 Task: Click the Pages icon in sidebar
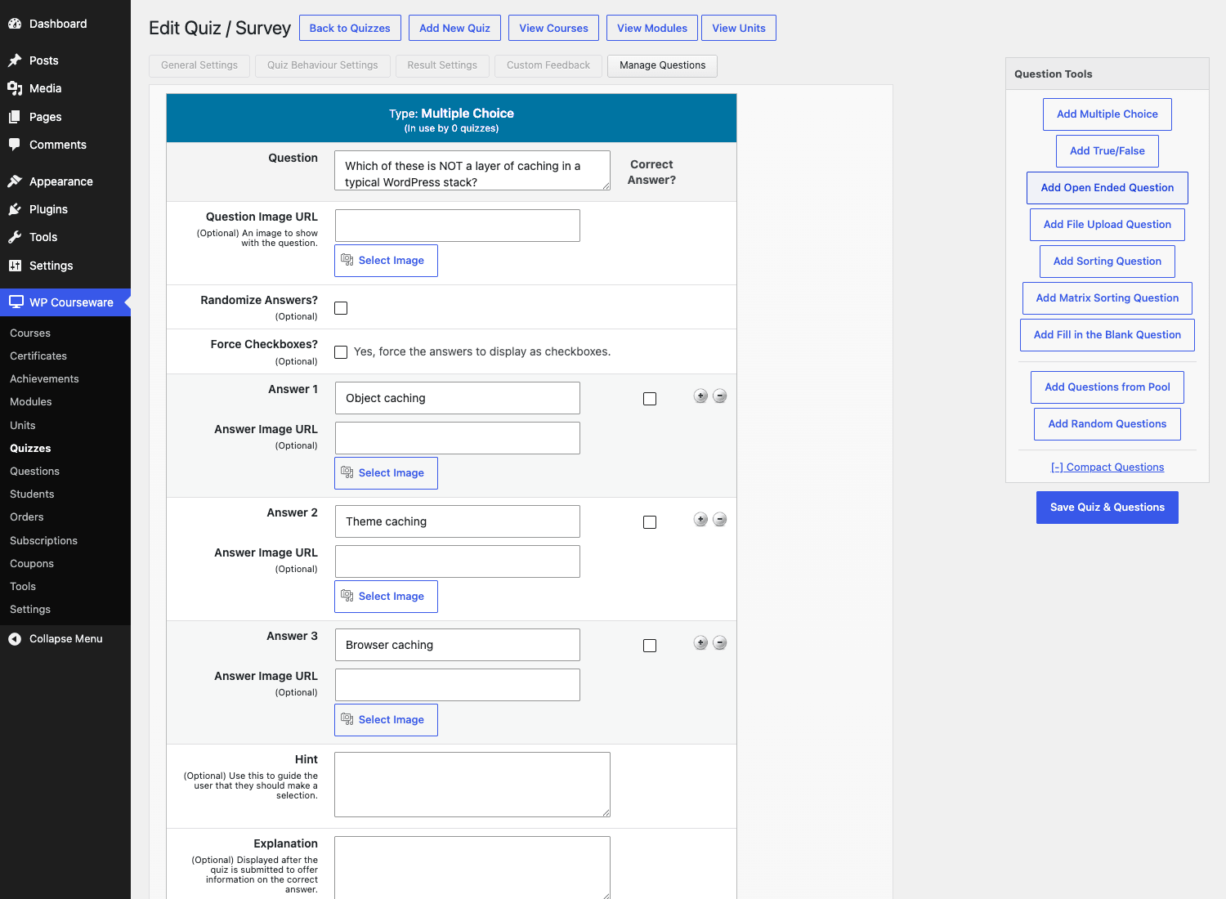(x=15, y=117)
